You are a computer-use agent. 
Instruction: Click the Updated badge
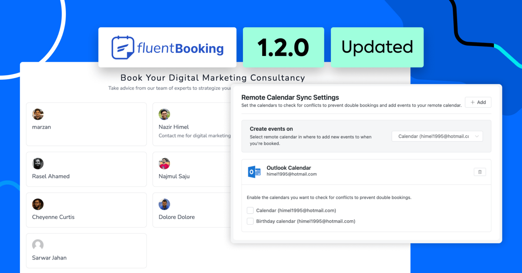tap(377, 47)
